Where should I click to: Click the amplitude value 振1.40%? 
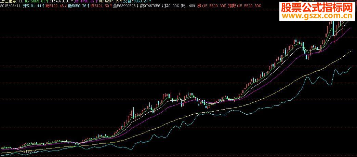[188, 6]
